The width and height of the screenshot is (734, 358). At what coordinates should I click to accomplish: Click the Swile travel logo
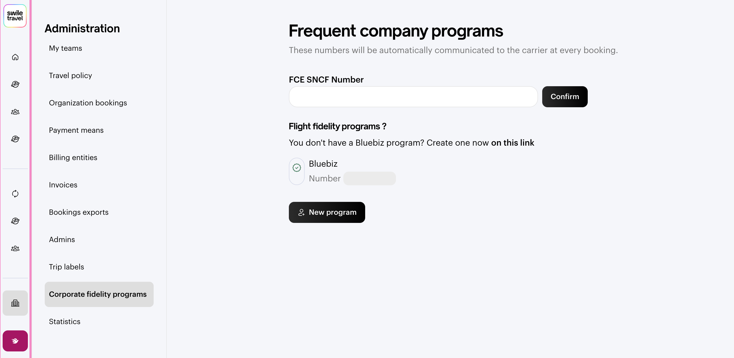[x=15, y=16]
